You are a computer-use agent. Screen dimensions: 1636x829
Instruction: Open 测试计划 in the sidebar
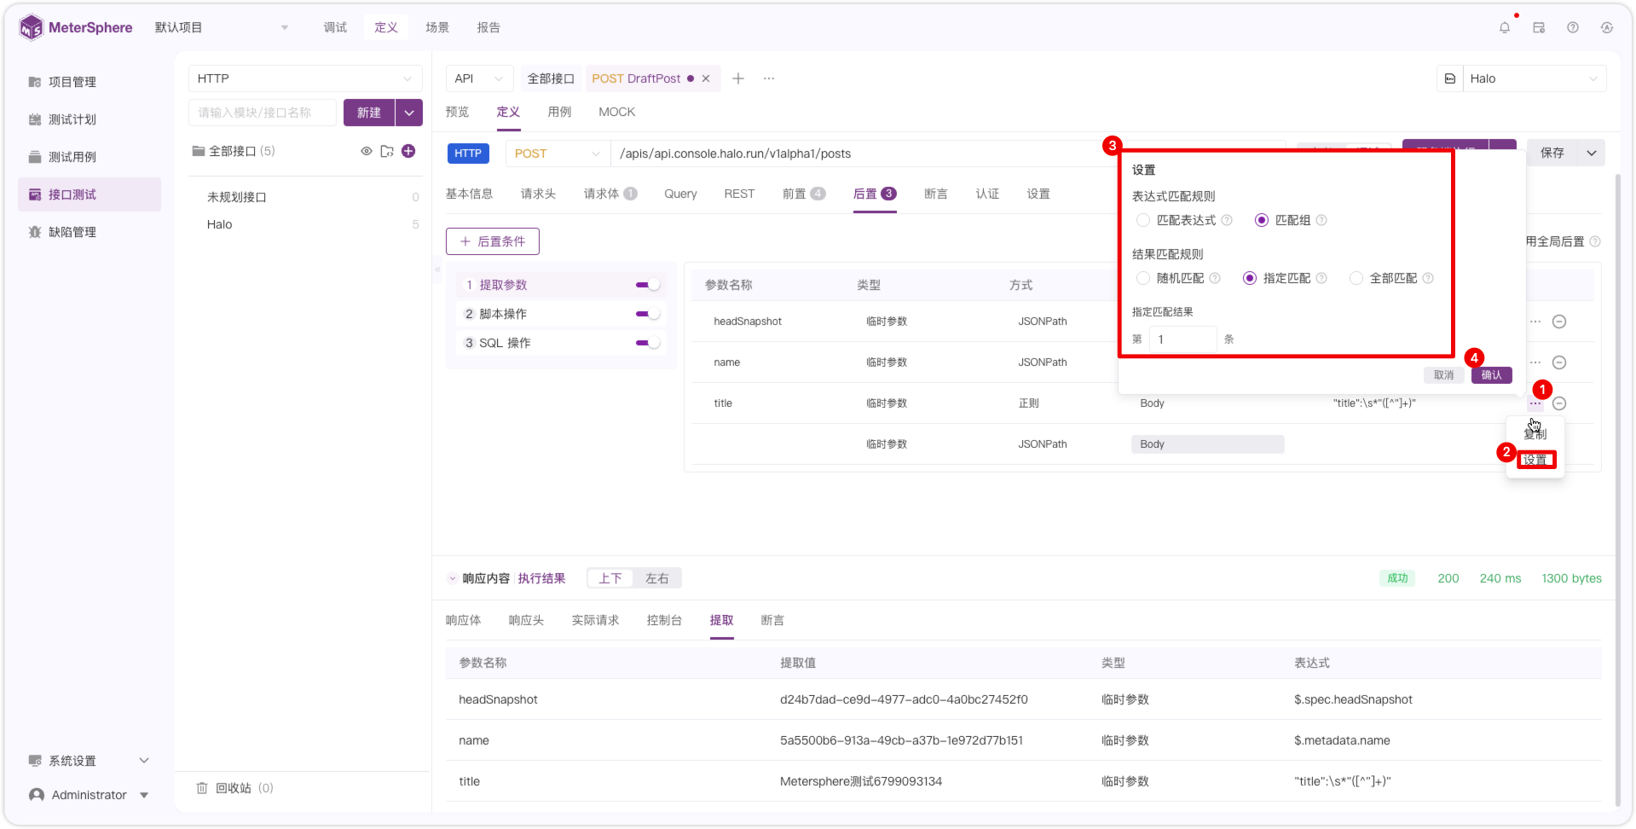point(72,119)
